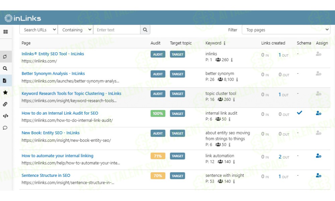Click assign user icon for Sentence Structure in SEO
Viewport: 335px width, 201px height.
click(x=319, y=176)
